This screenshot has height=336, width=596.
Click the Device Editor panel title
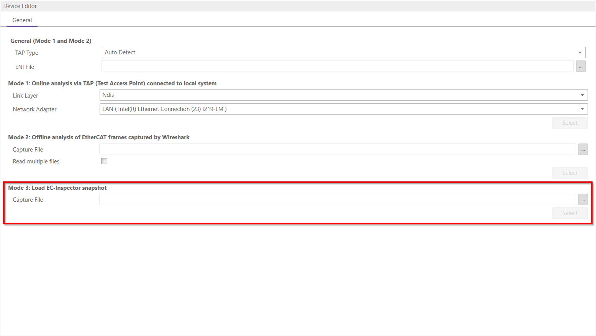(20, 6)
